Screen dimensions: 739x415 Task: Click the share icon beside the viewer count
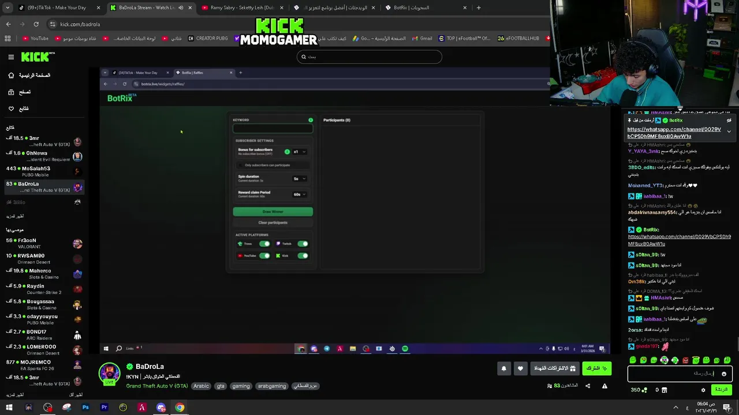pyautogui.click(x=588, y=386)
